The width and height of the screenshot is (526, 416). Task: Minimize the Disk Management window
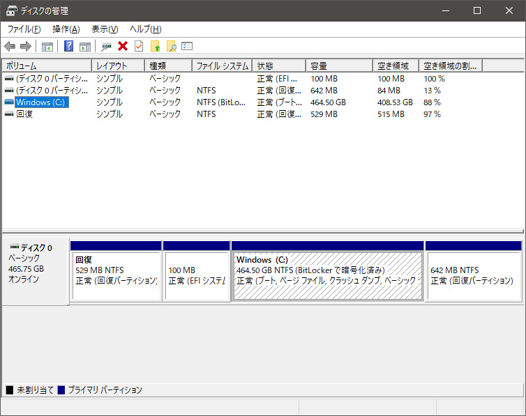point(446,10)
